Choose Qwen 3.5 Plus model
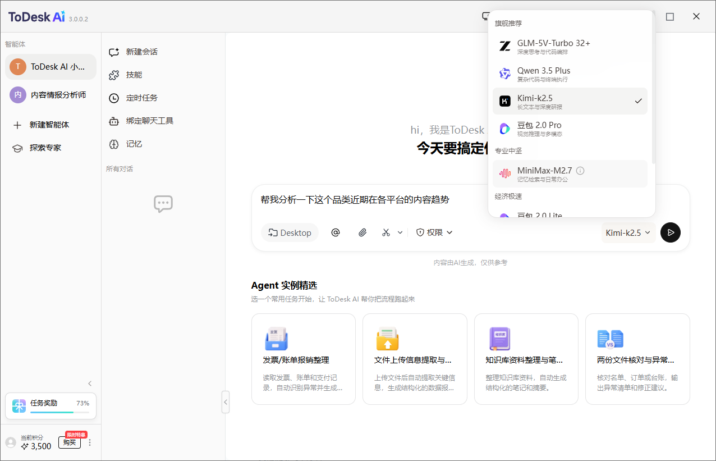Viewport: 716px width, 461px height. coord(570,74)
